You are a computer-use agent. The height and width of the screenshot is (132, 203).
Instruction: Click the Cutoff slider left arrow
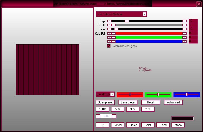point(109,25)
